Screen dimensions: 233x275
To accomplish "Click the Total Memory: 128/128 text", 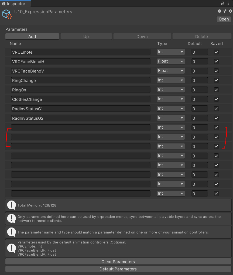I will tap(37, 205).
